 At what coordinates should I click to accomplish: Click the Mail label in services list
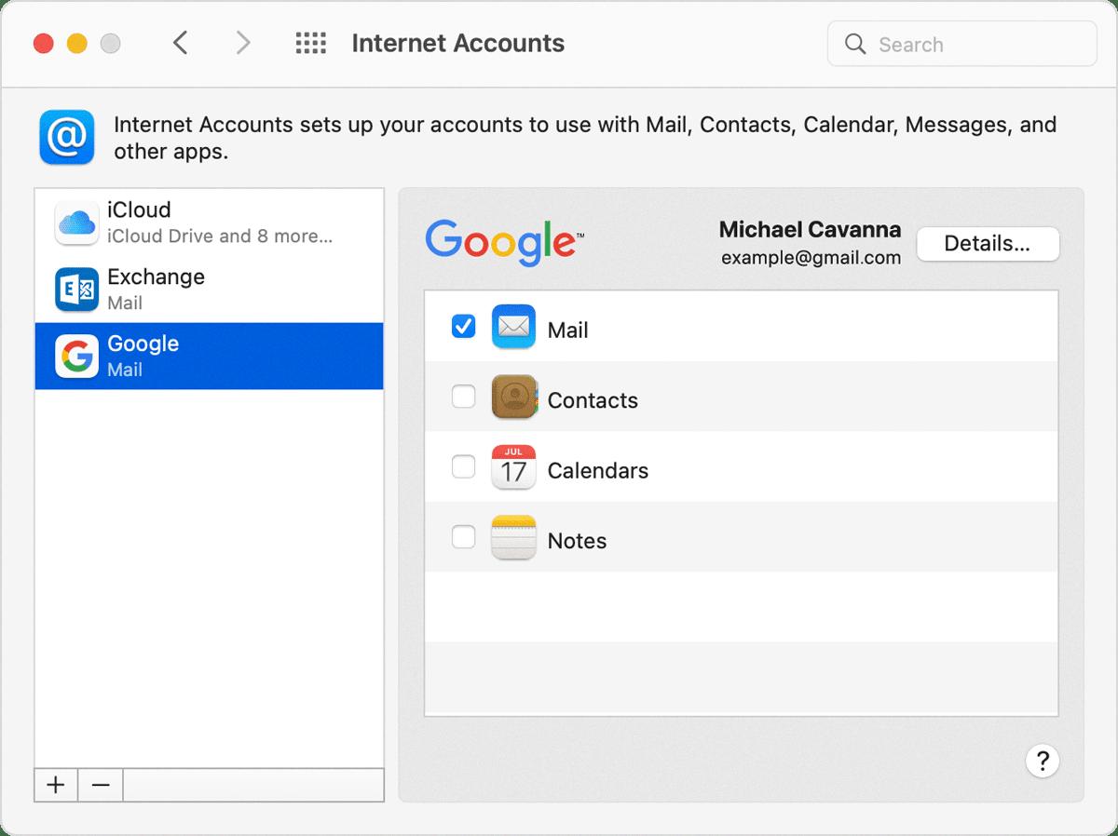[567, 330]
